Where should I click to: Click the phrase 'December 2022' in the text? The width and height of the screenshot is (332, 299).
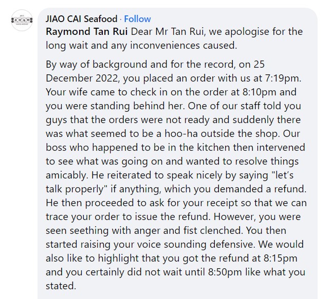(x=82, y=78)
